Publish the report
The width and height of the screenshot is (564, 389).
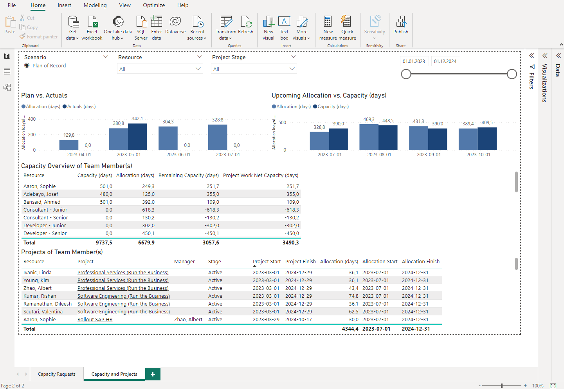[x=400, y=27]
